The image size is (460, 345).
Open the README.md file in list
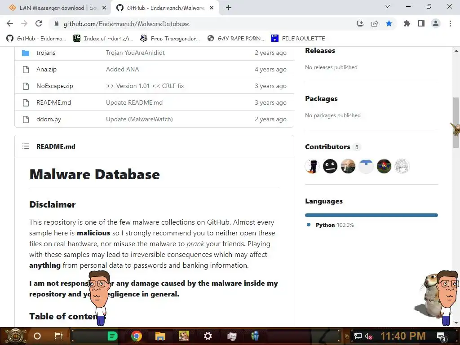click(54, 103)
